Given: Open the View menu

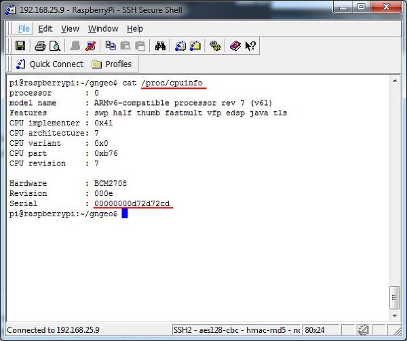Looking at the screenshot, I should 70,28.
